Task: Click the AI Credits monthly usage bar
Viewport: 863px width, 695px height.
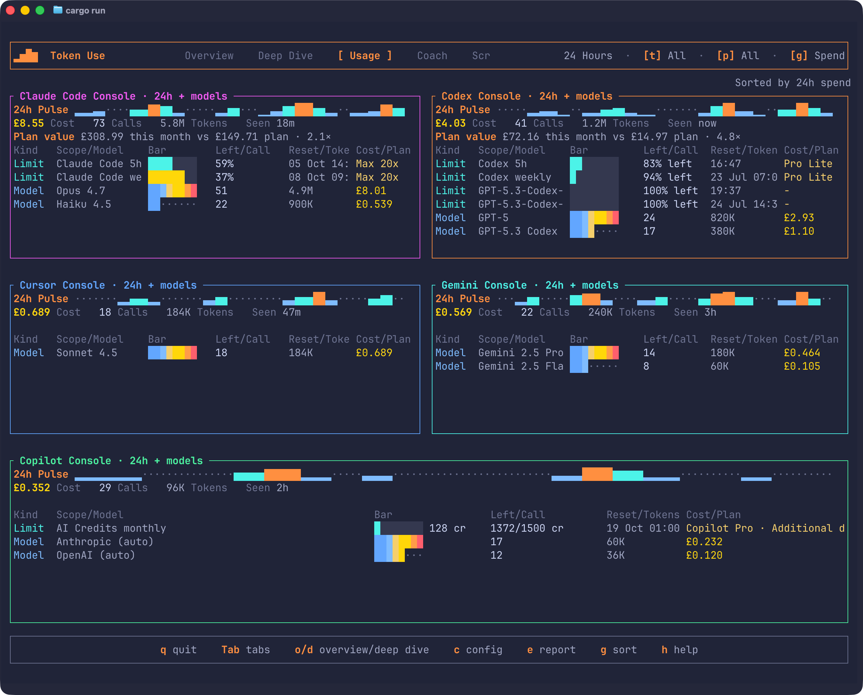Action: coord(399,528)
